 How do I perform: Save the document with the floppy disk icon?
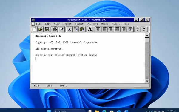click(47, 29)
